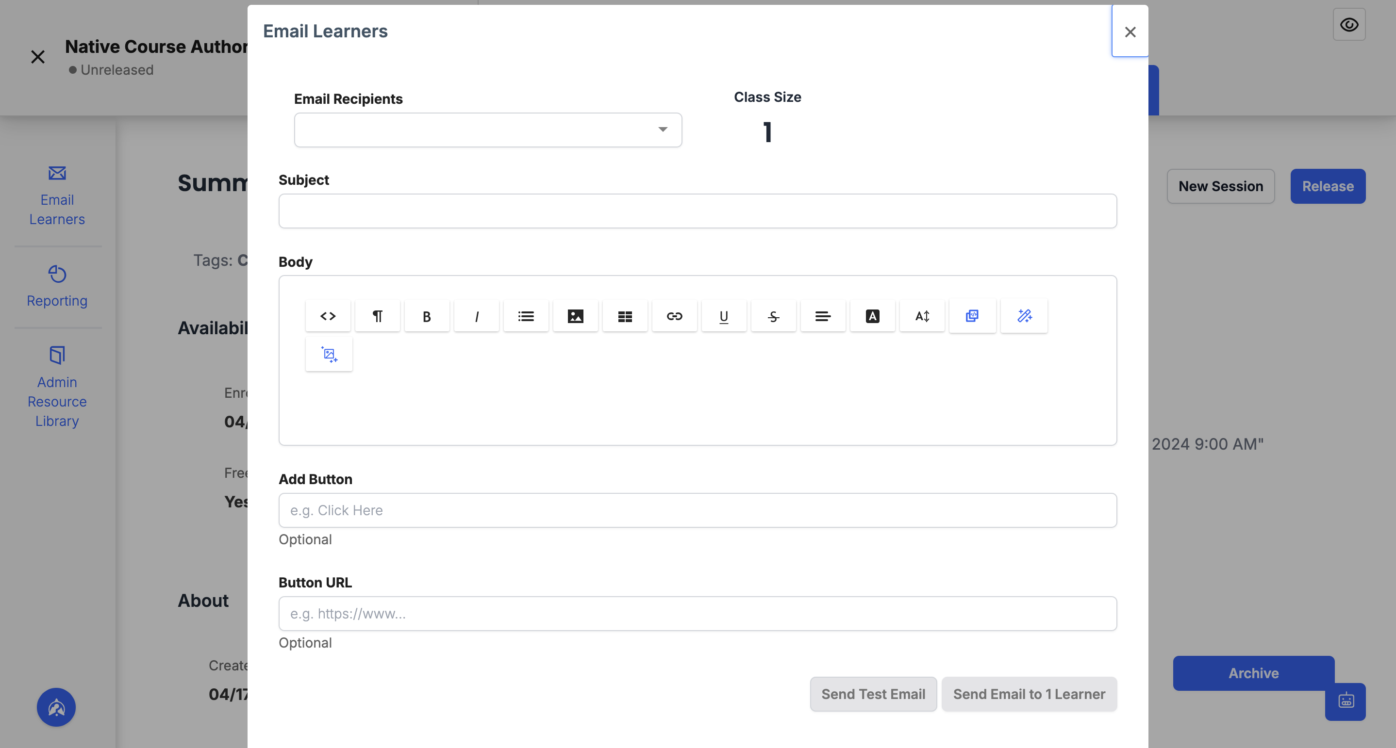Click Send Email to 1 Learner
The width and height of the screenshot is (1396, 748).
point(1029,694)
